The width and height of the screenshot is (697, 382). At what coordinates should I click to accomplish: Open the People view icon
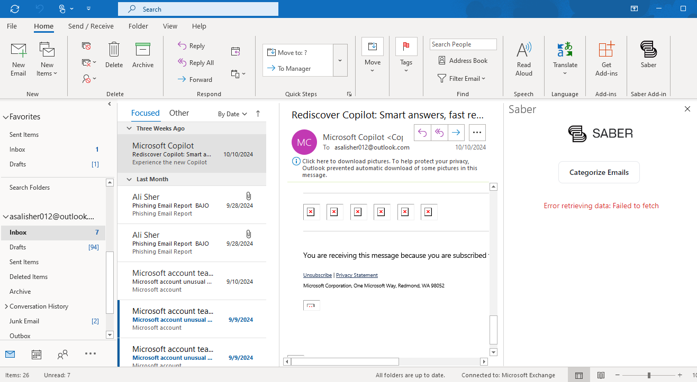click(x=62, y=355)
